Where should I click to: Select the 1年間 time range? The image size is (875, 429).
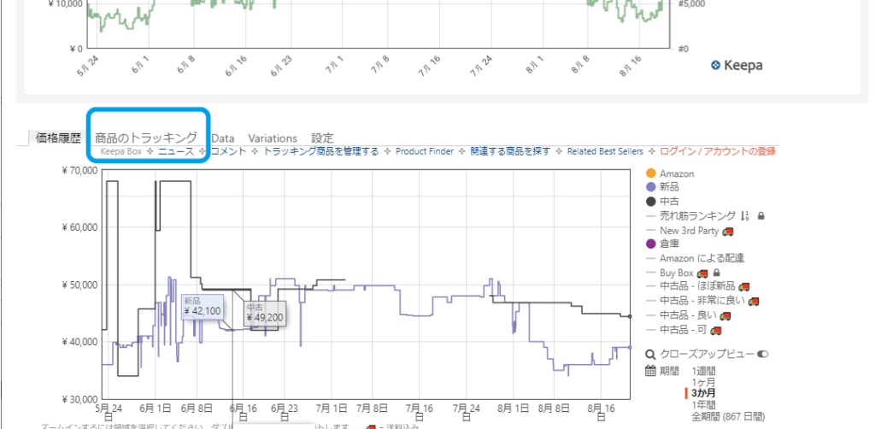[704, 404]
